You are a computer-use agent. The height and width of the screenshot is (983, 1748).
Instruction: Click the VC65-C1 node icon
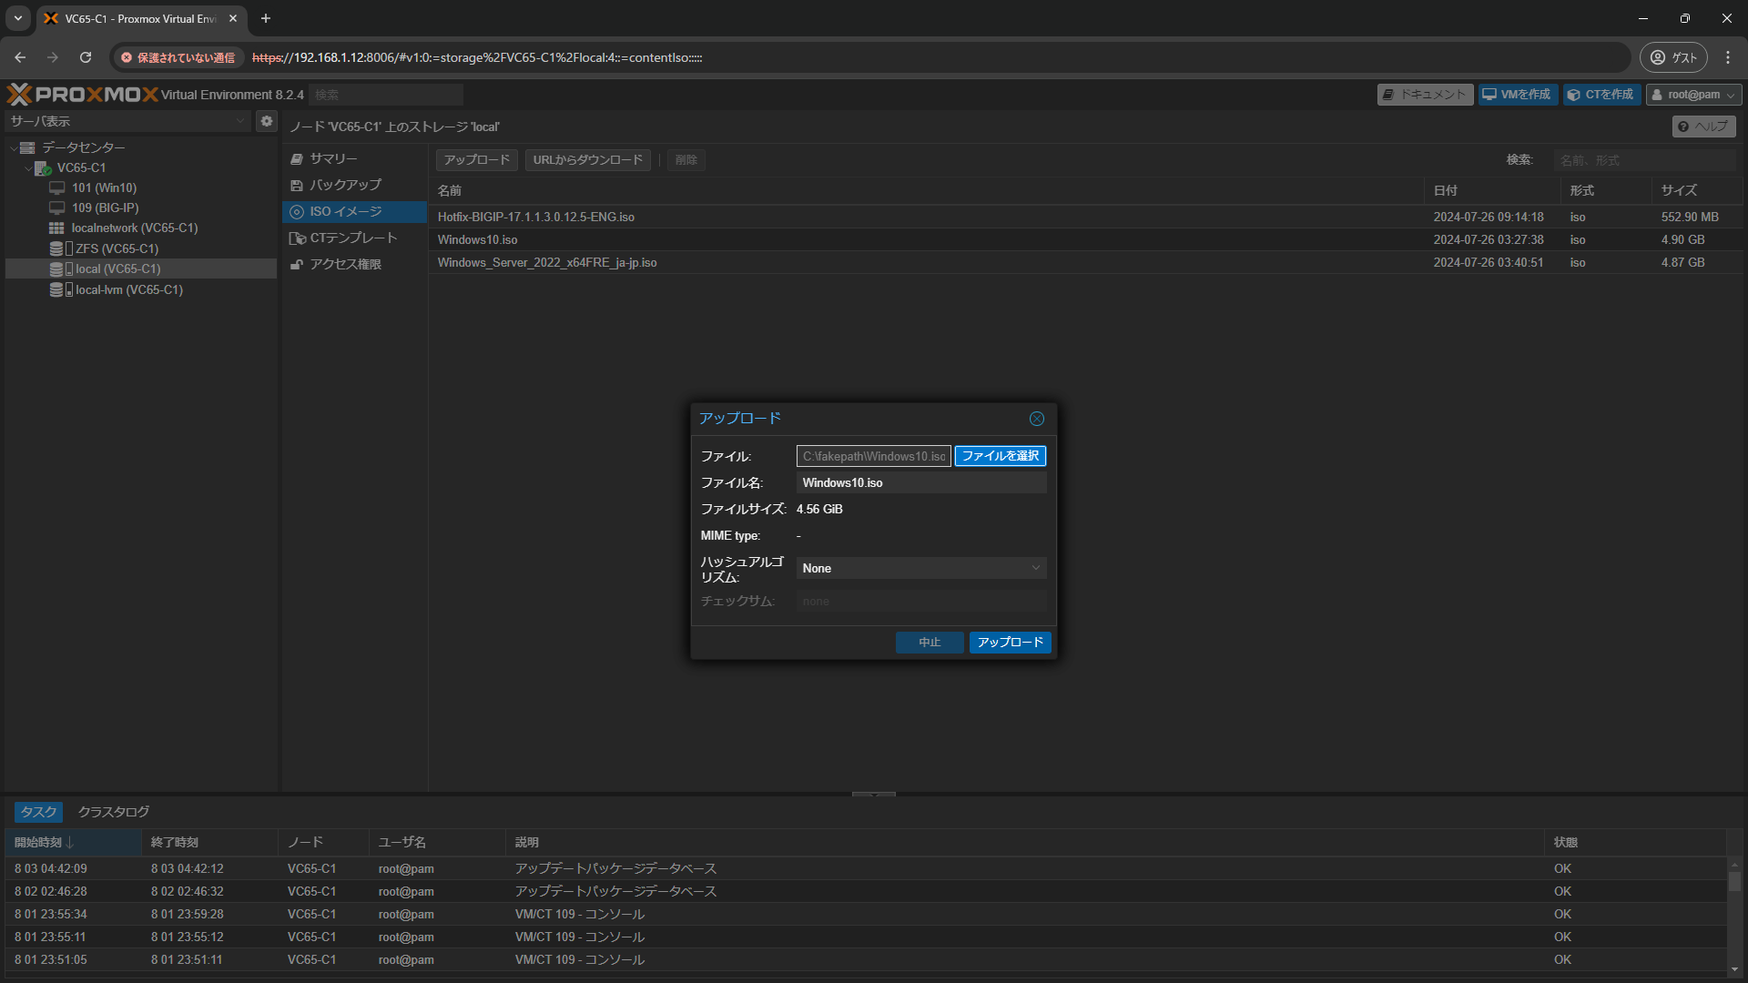43,168
